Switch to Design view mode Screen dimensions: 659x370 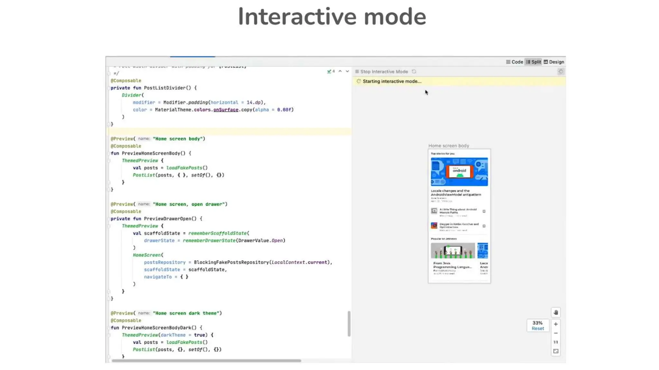click(554, 62)
